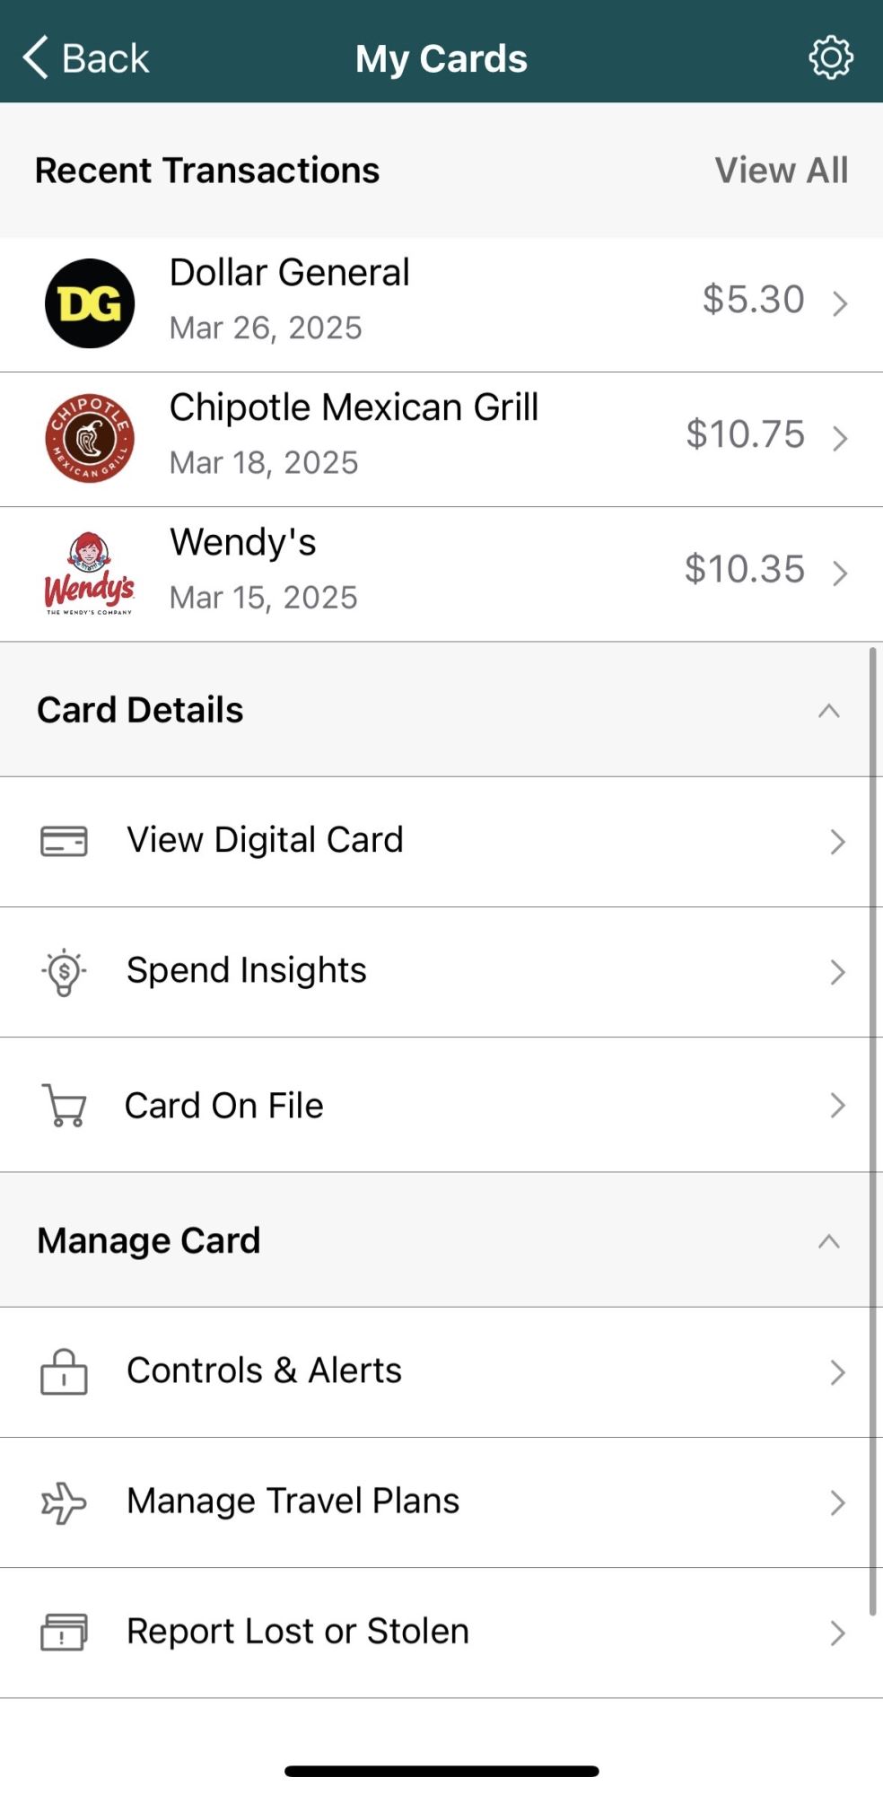Tap the Wendy's logo
The image size is (883, 1795).
(x=90, y=573)
